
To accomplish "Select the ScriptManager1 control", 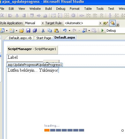I will (x=32, y=49).
